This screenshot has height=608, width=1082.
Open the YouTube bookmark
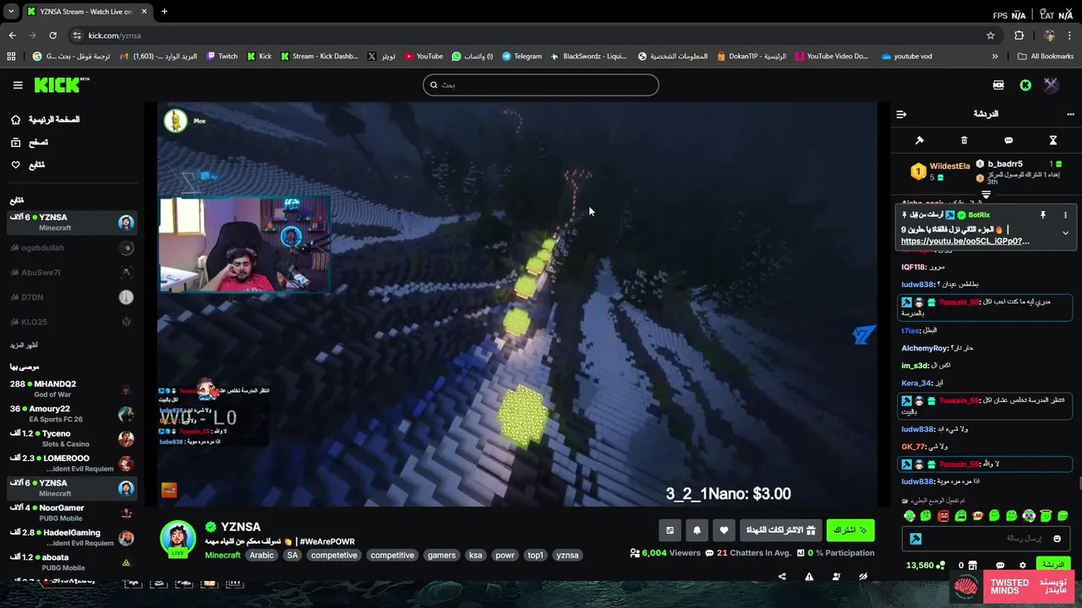point(424,57)
